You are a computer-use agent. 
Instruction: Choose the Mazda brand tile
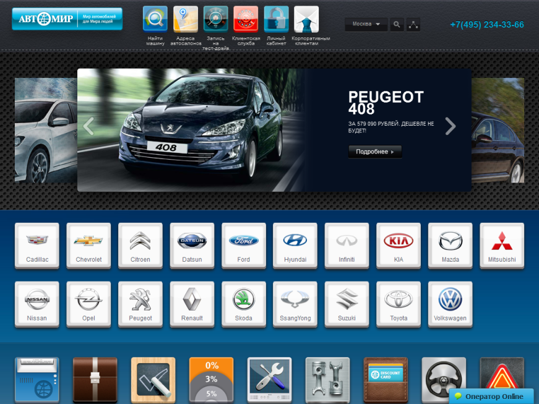tap(451, 245)
